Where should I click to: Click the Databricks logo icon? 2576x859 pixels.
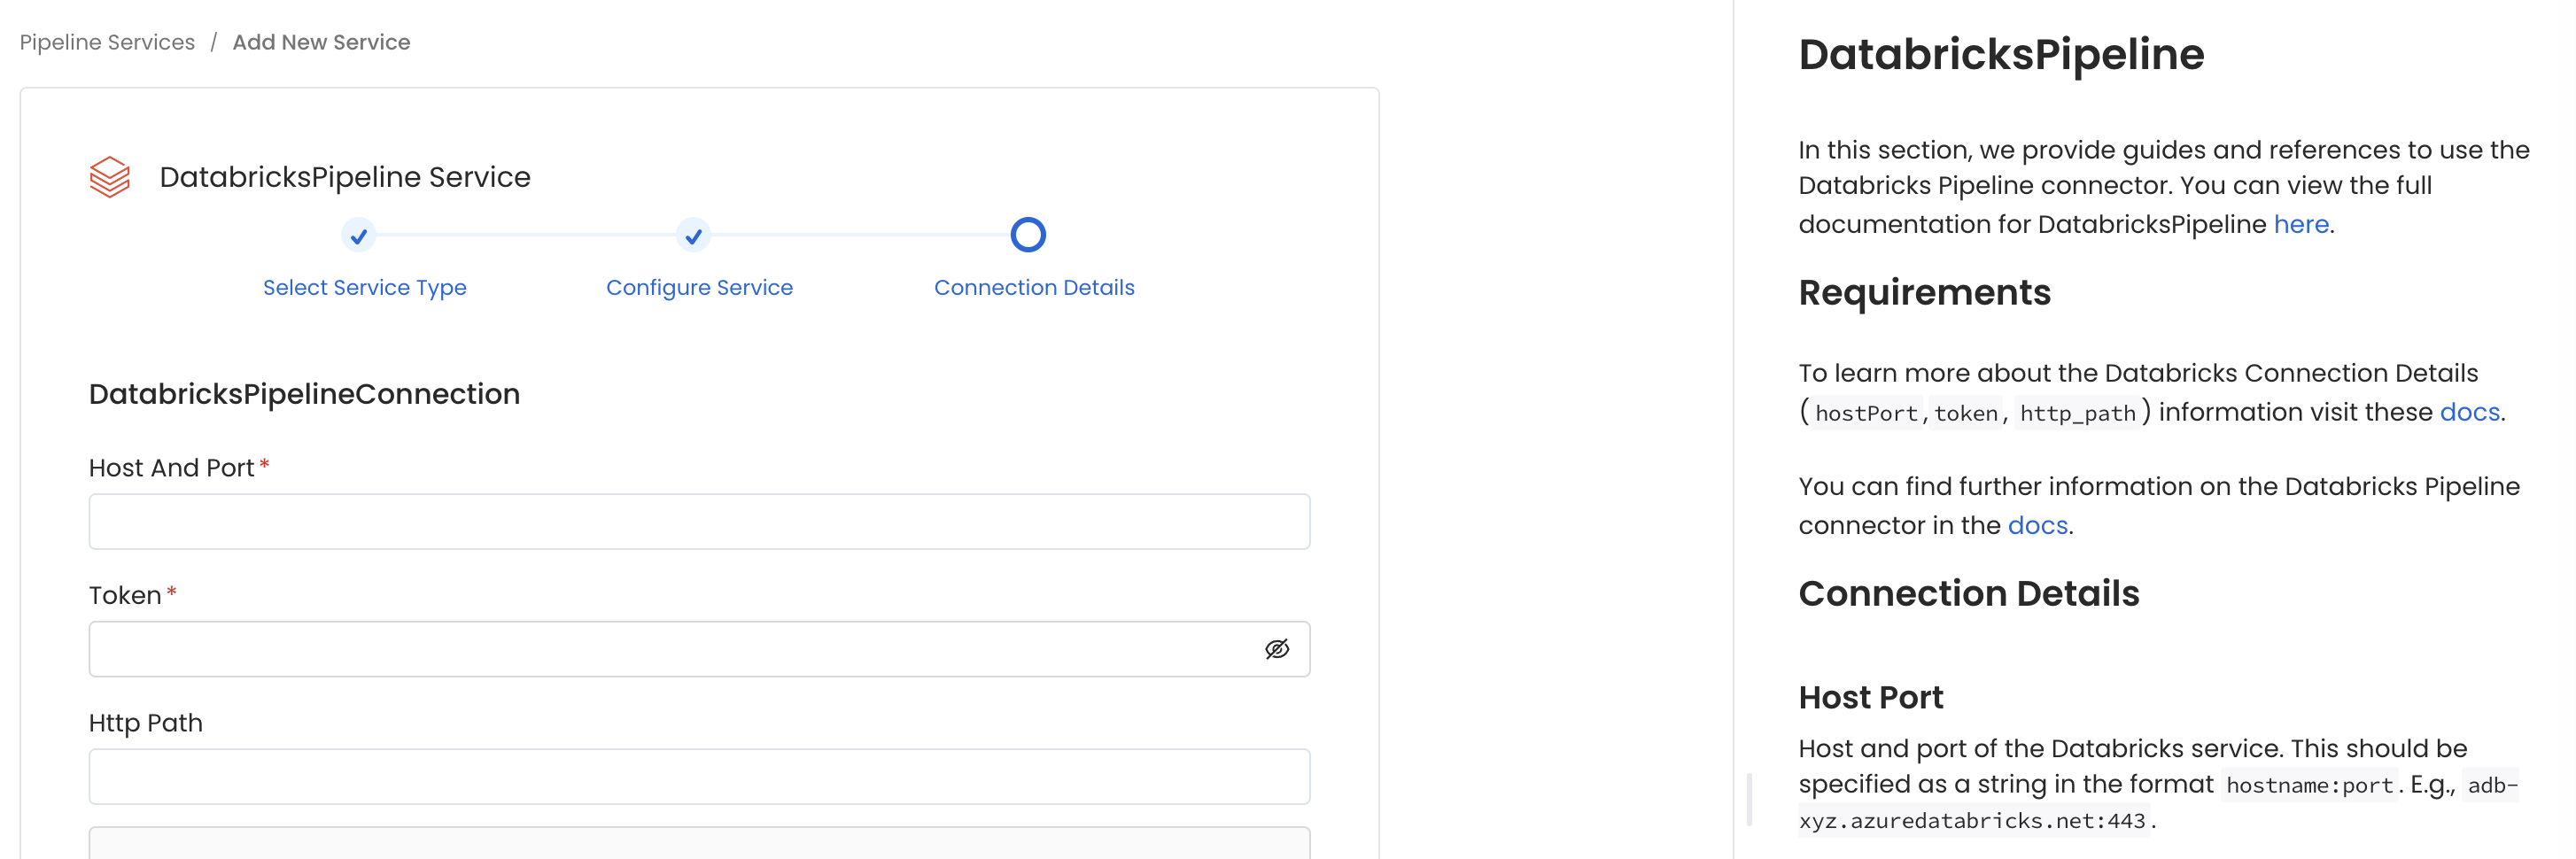pos(109,177)
